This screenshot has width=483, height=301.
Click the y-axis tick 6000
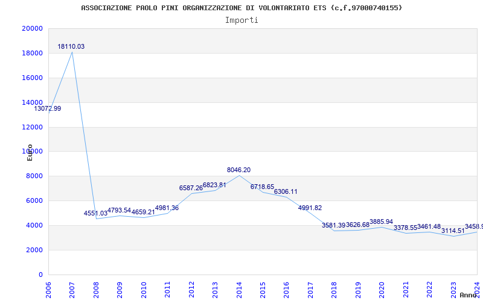point(34,201)
